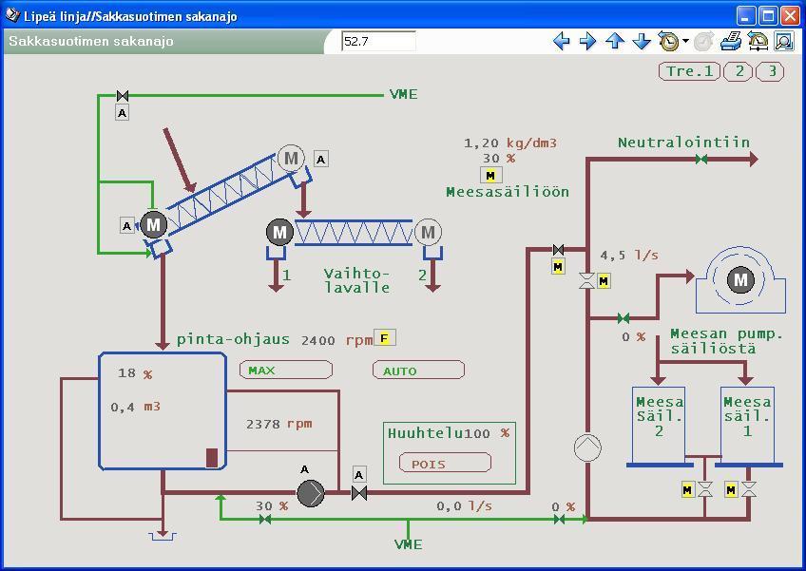Select the outlet valve below Meesa säil. 1
Screen dimensions: 806x571
[748, 489]
